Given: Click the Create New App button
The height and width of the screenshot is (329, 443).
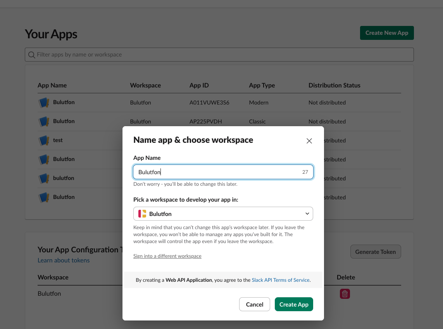Looking at the screenshot, I should (x=387, y=33).
